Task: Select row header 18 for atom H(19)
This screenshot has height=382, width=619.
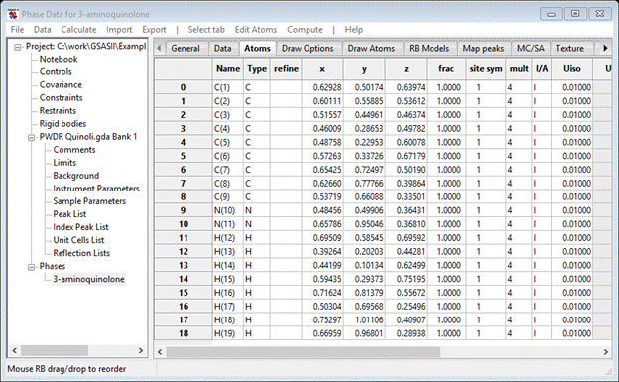Action: click(x=183, y=333)
